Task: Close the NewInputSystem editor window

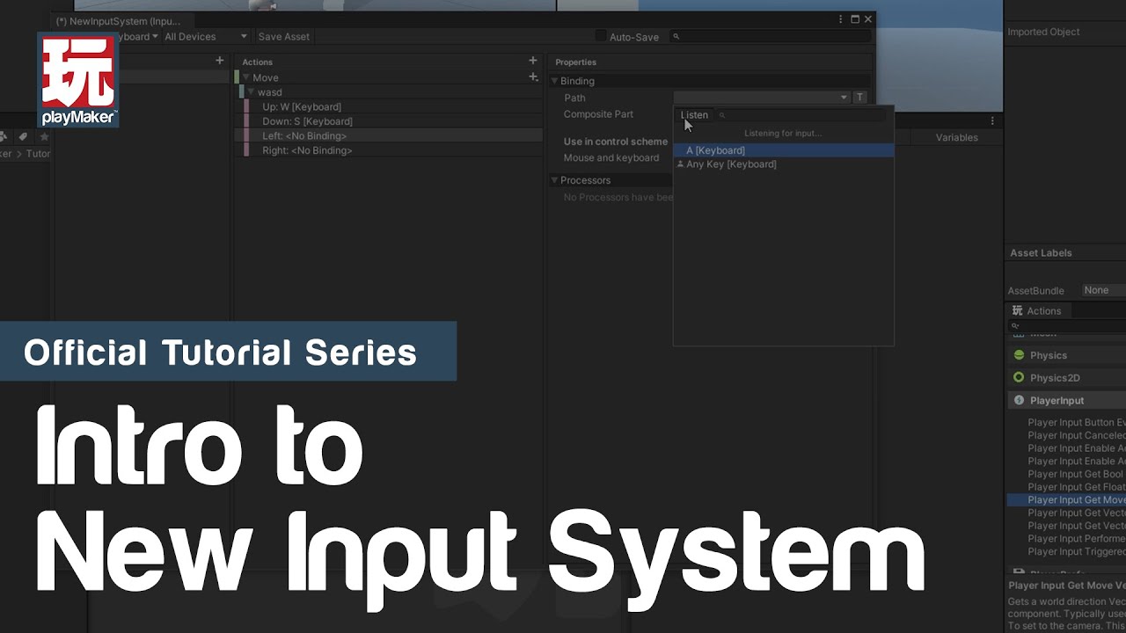Action: [868, 19]
